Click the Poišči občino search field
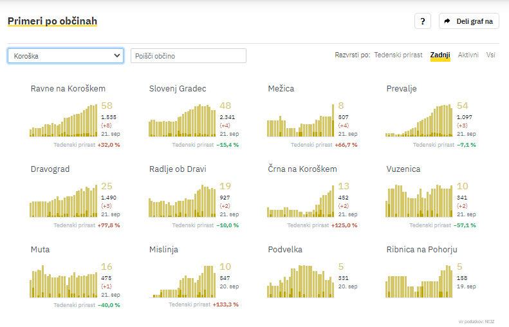The image size is (509, 327). [188, 56]
